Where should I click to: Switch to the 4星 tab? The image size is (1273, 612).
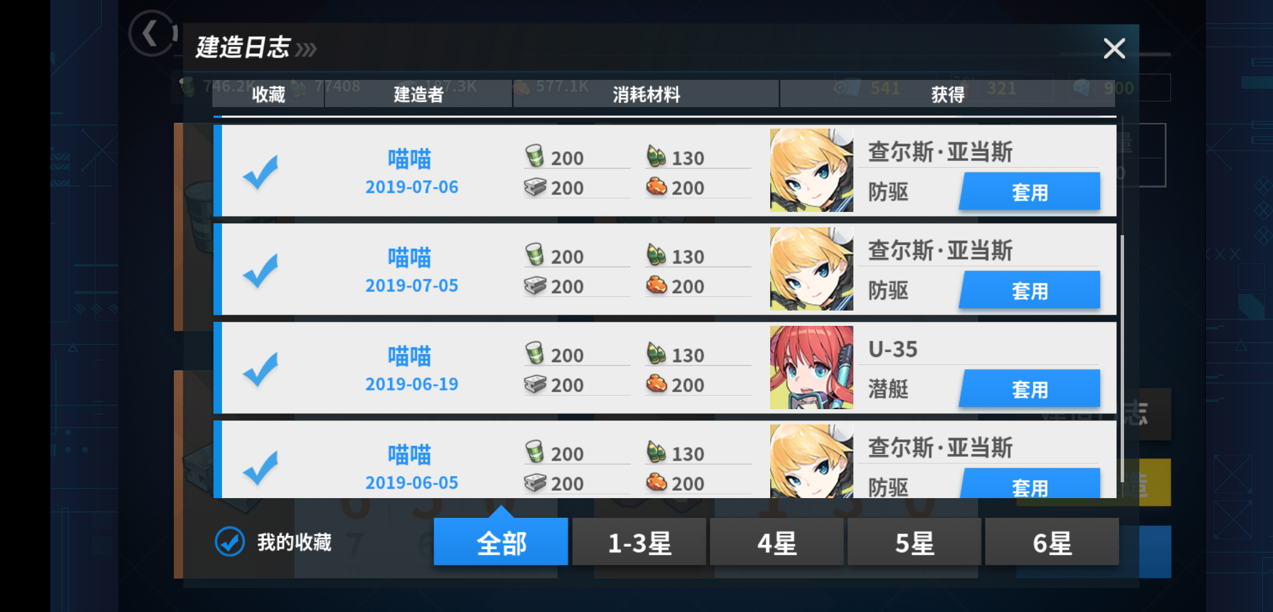pos(777,542)
